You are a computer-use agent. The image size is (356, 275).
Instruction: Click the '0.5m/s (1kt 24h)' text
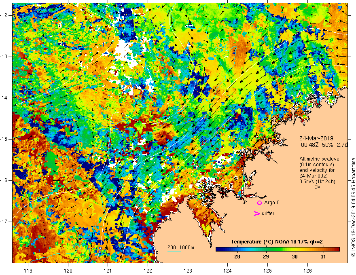(317, 182)
